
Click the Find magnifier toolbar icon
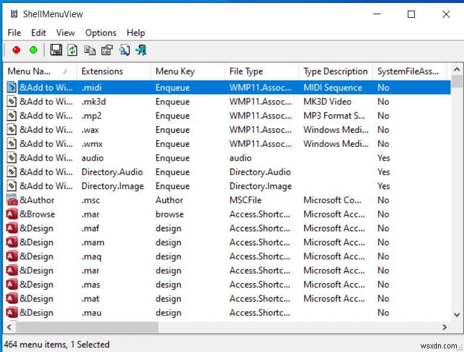[x=124, y=50]
